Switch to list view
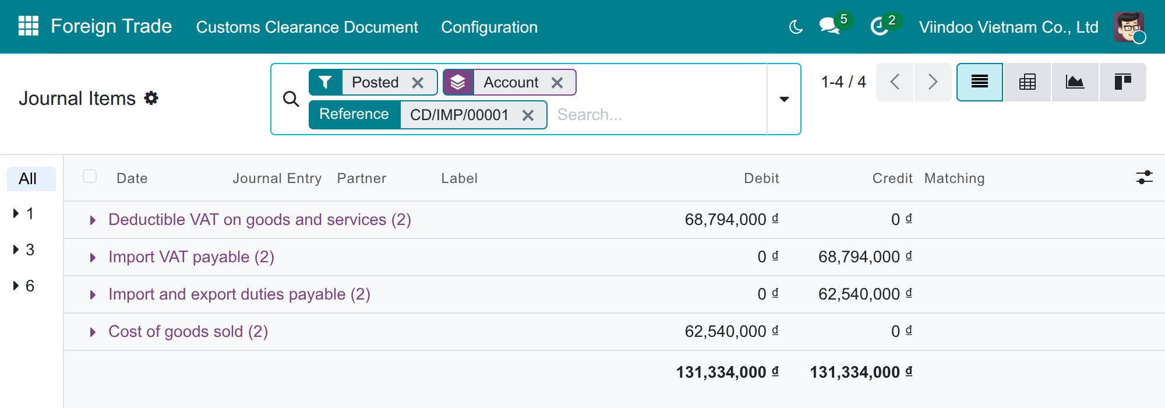Screen dimensions: 1165x408 980,82
